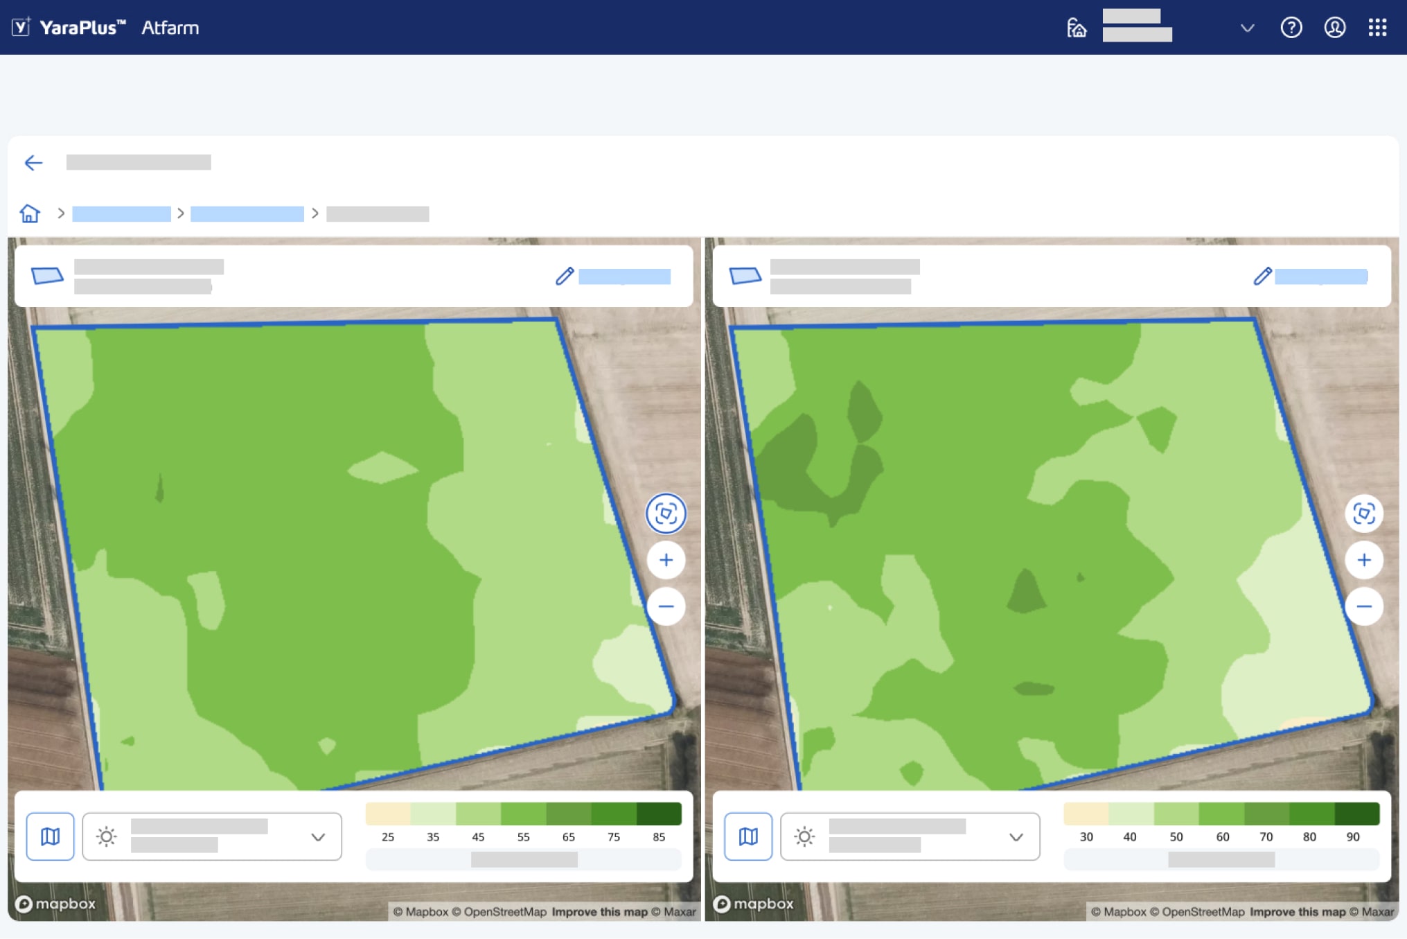Expand the farm selector chevron in header
Image resolution: width=1407 pixels, height=939 pixels.
coord(1247,28)
